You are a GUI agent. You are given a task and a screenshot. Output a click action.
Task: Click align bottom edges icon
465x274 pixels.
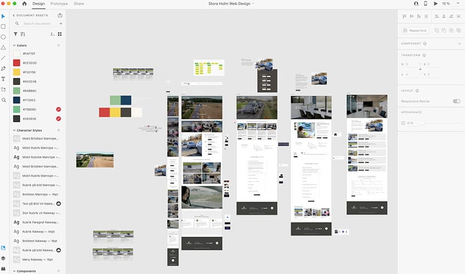point(419,16)
